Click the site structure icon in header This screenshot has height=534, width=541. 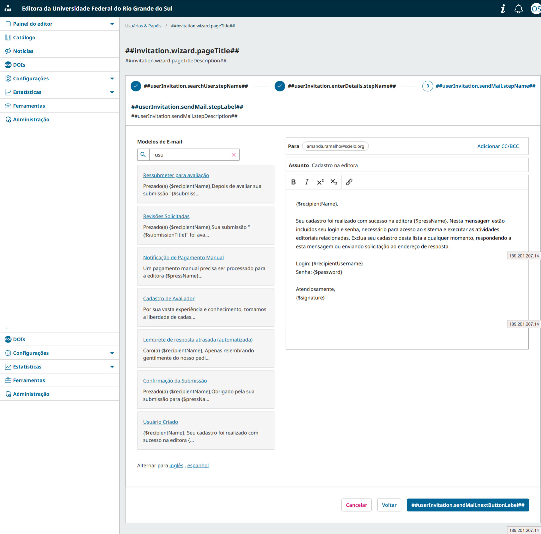coord(8,9)
